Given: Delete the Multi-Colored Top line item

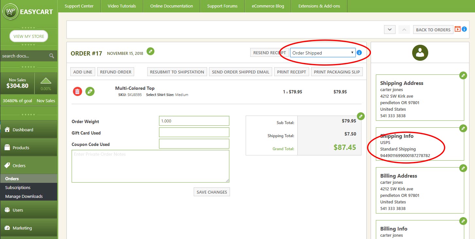Looking at the screenshot, I should (77, 92).
